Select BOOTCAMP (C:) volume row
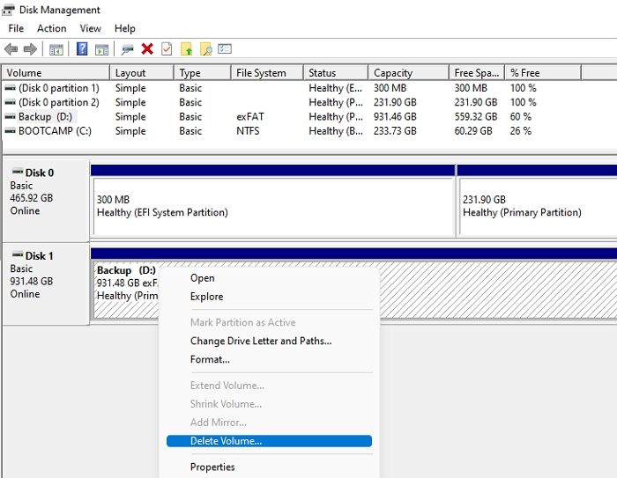The image size is (617, 478). click(x=55, y=131)
